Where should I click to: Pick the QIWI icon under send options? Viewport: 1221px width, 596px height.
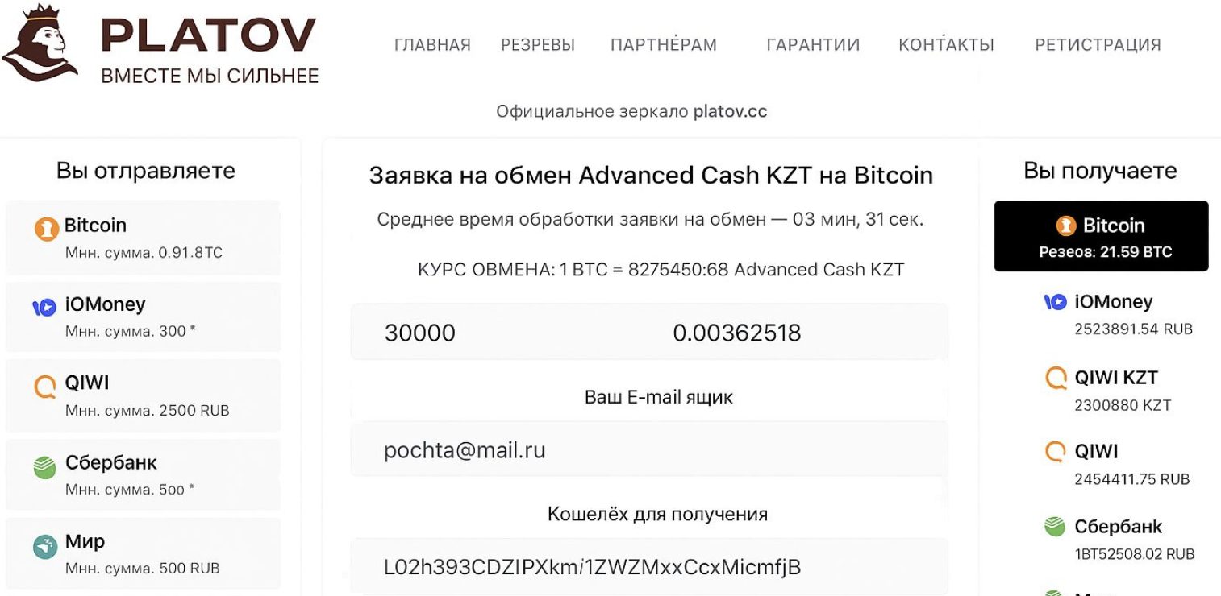coord(46,387)
